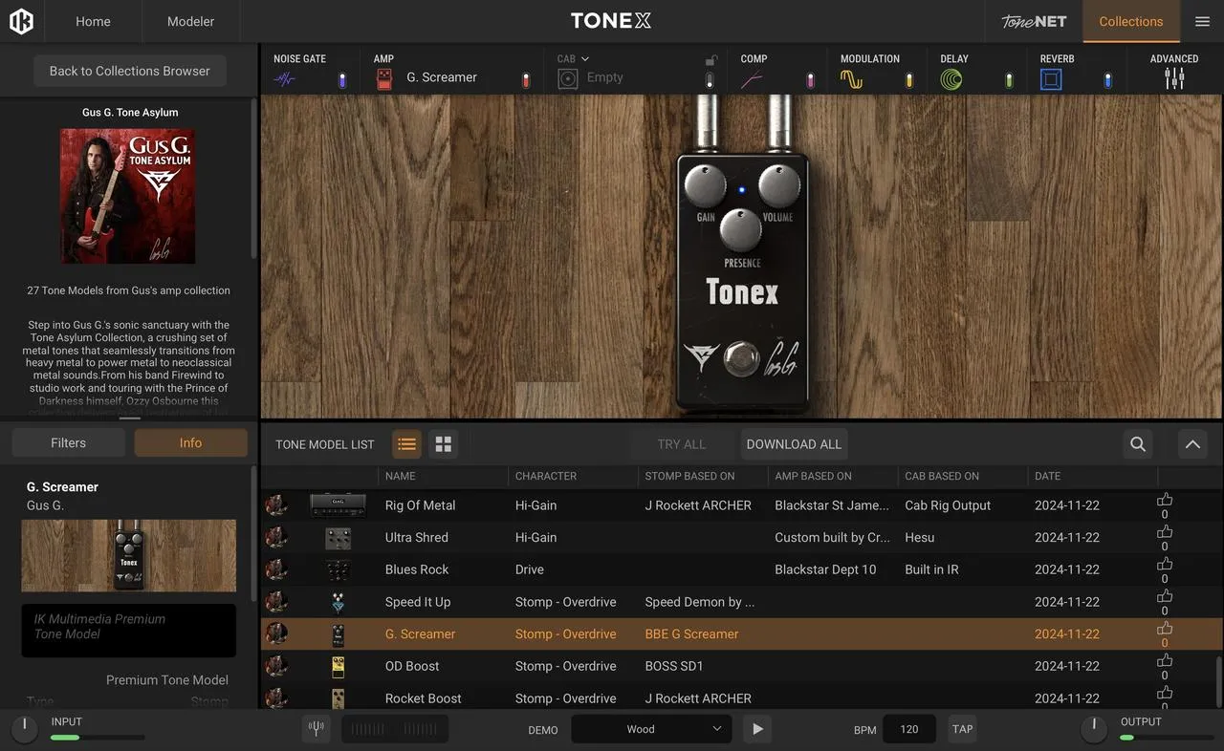Click the empty Cab speaker icon
Image resolution: width=1224 pixels, height=751 pixels.
click(568, 78)
